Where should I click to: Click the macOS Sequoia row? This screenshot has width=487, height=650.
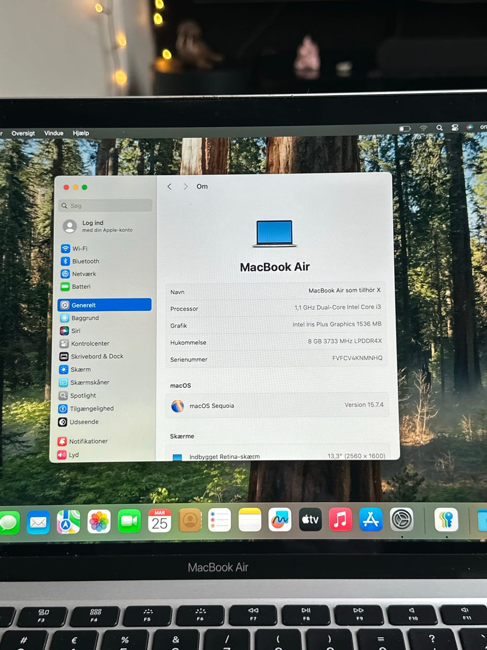pyautogui.click(x=277, y=405)
